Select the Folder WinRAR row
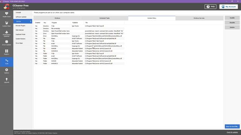Image resolution: width=241 pixels, height=135 pixels. (x=79, y=61)
